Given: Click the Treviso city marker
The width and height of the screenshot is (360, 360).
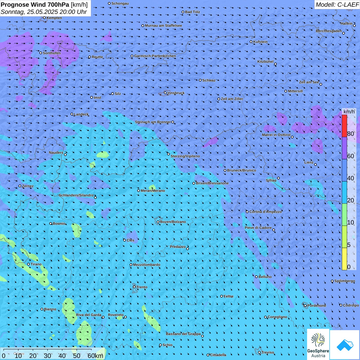Looking at the screenshot, I should click(259, 352).
